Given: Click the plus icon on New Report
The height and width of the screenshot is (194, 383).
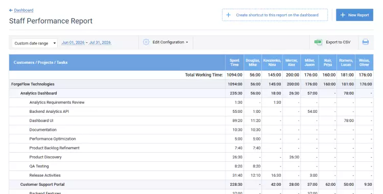Looking at the screenshot, I should pyautogui.click(x=343, y=15).
